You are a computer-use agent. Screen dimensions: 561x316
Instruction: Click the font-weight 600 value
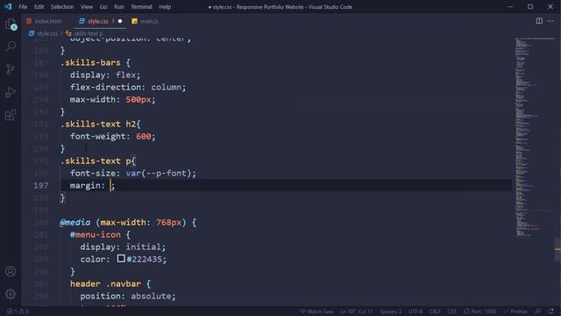(x=144, y=136)
